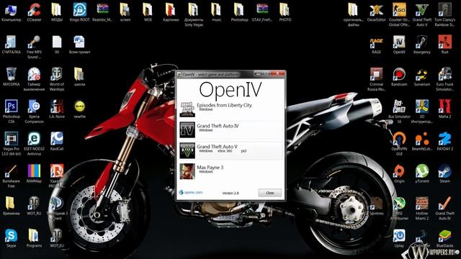Open the music folder on desktop
This screenshot has height=259, width=461.
216,12
